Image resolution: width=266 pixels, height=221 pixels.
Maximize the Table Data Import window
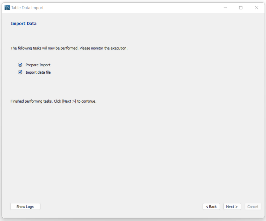coord(241,8)
